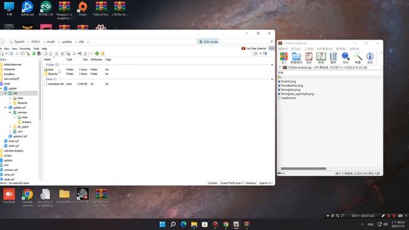Open the Origin desktop shortcut

coord(82,8)
